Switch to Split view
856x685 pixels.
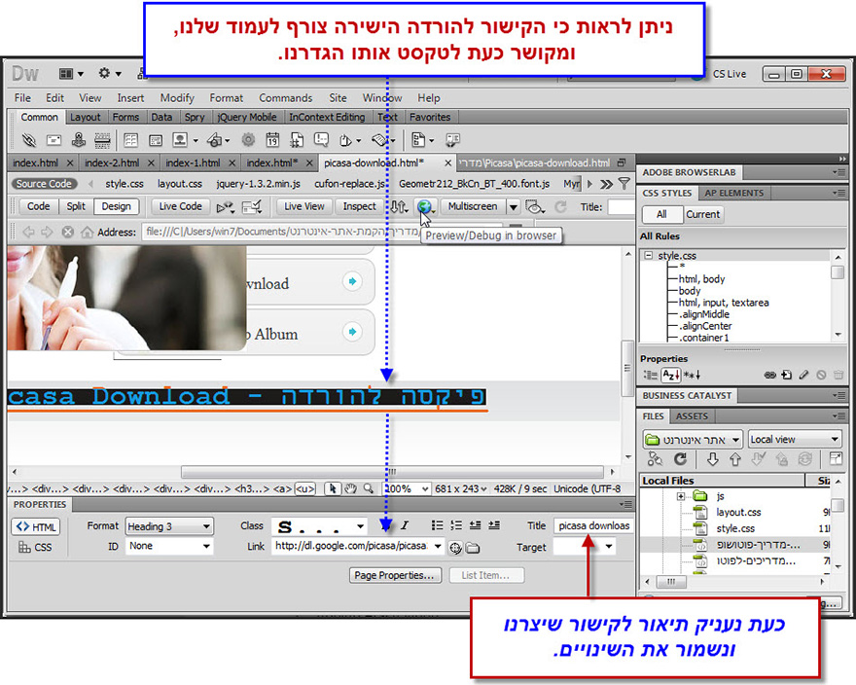[76, 206]
